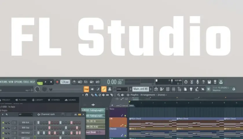Screen dimensions: 243x139
Task: Open the 808 Kick channel button
Action: [x=25, y=122]
